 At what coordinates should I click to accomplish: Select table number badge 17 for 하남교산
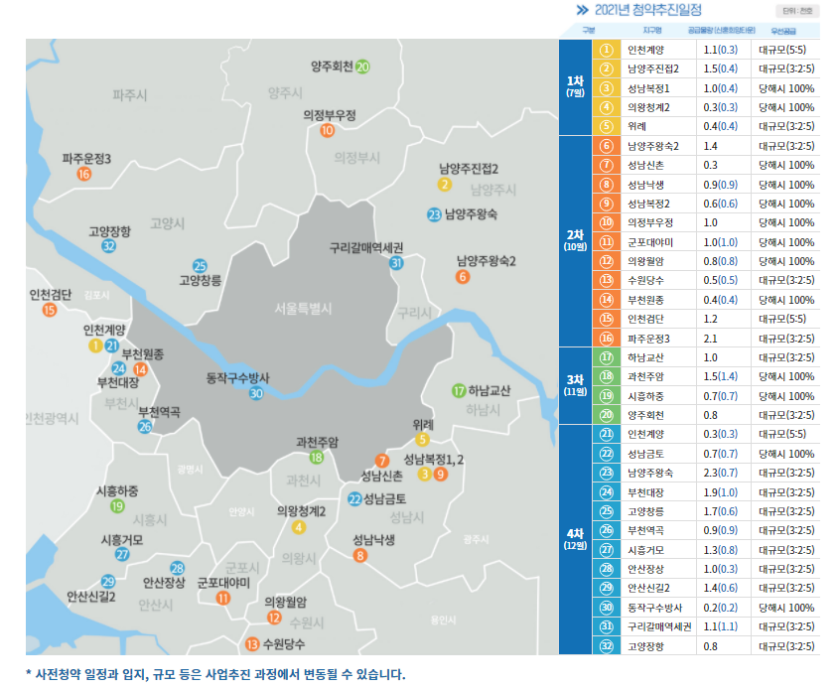click(x=606, y=357)
